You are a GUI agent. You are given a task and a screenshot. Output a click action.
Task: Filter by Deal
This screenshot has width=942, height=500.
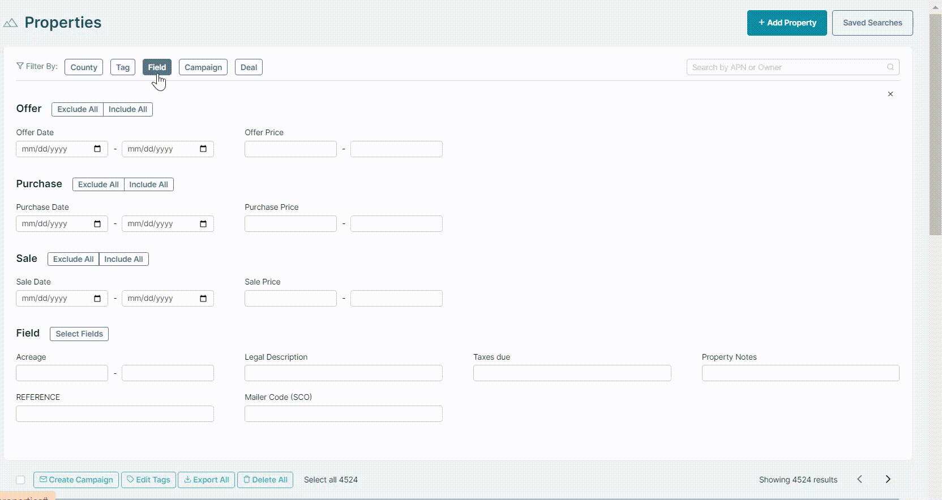point(249,67)
